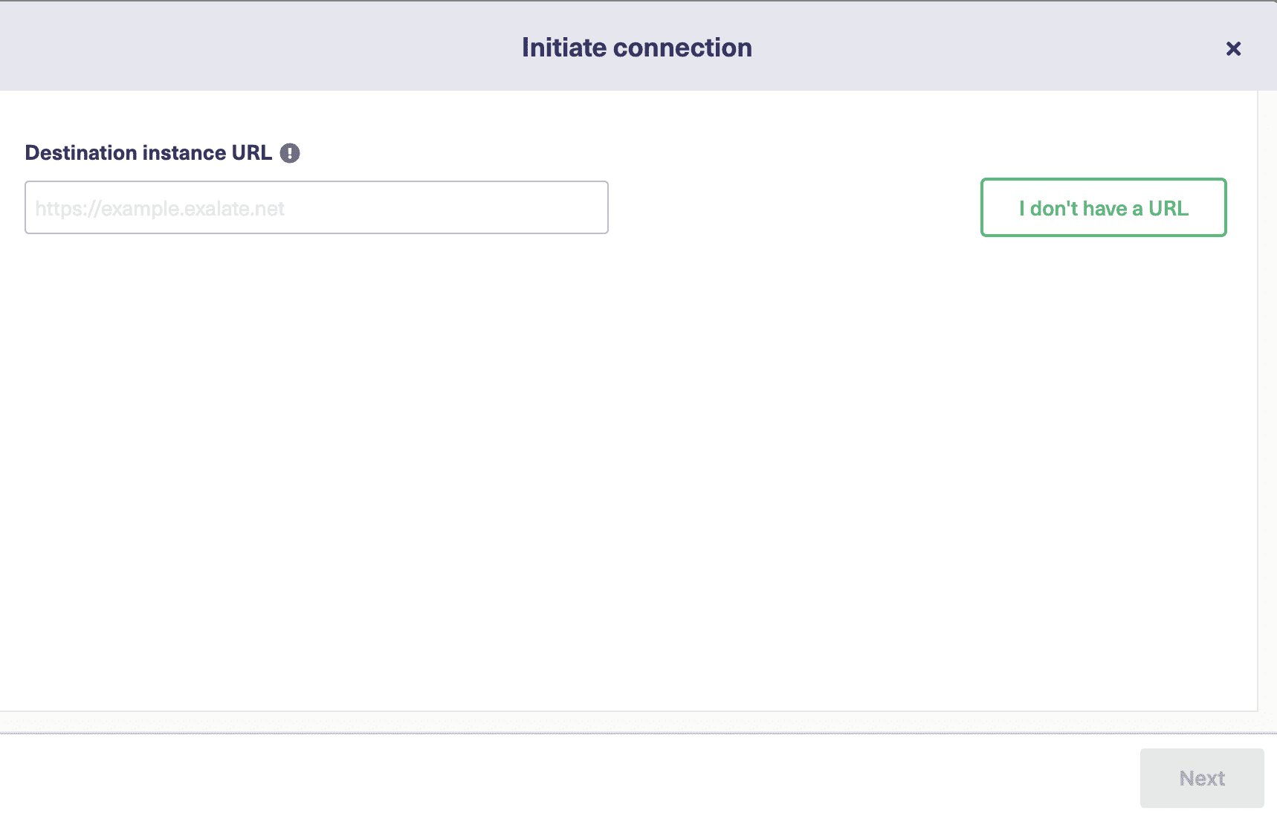Image resolution: width=1277 pixels, height=822 pixels.
Task: Focus the https://example.exalate.net placeholder field
Action: (x=316, y=207)
